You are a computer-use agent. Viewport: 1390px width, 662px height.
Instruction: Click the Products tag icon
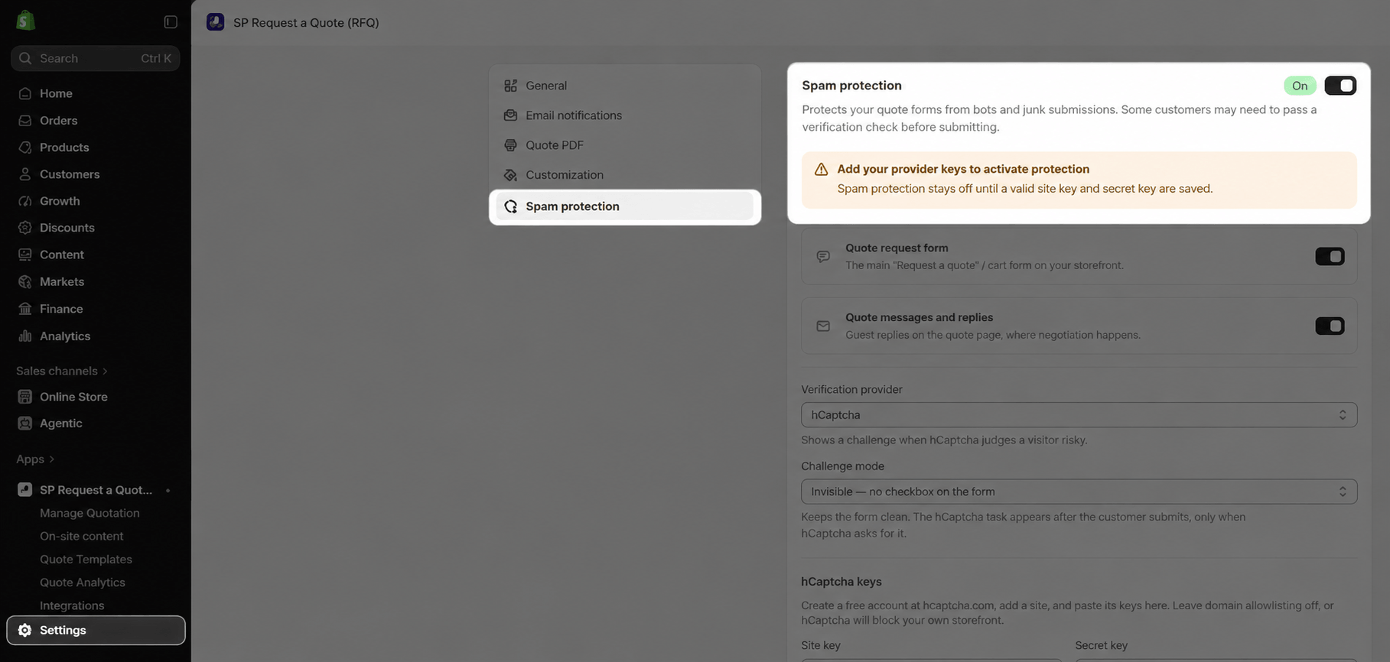(25, 147)
